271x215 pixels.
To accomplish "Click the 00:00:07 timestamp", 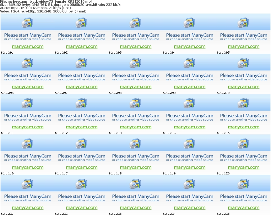I will [x=61, y=93].
